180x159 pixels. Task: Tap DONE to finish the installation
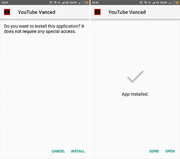154,151
